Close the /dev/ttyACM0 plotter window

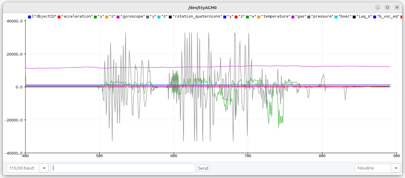point(396,7)
